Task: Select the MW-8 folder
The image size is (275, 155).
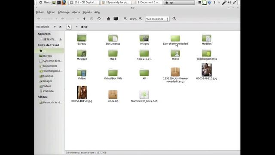Action: (113, 53)
